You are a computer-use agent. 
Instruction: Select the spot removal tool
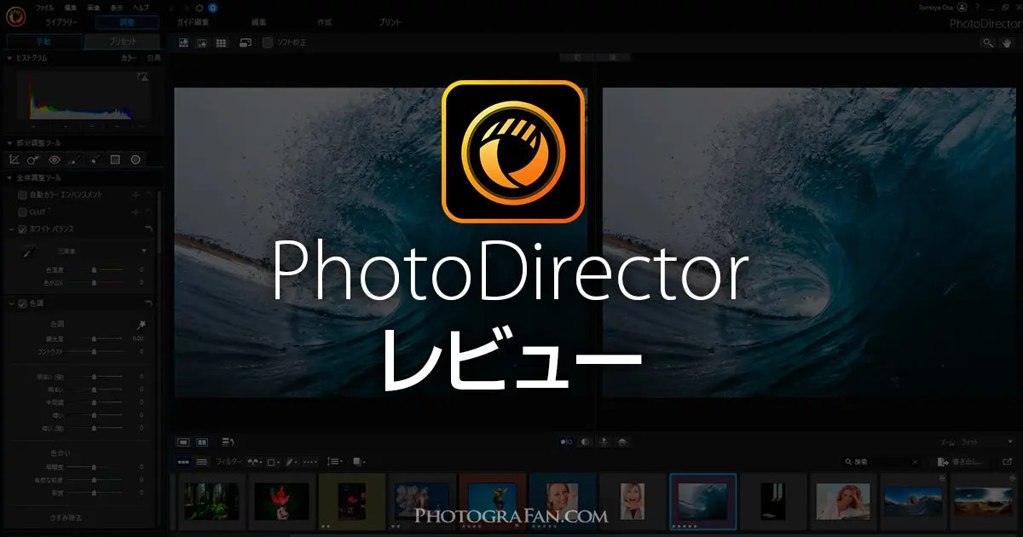[x=33, y=159]
